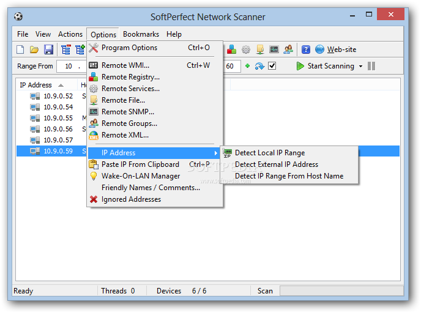Screen dimensions: 421x313
Task: Click the Save floppy disk icon
Action: tap(48, 50)
